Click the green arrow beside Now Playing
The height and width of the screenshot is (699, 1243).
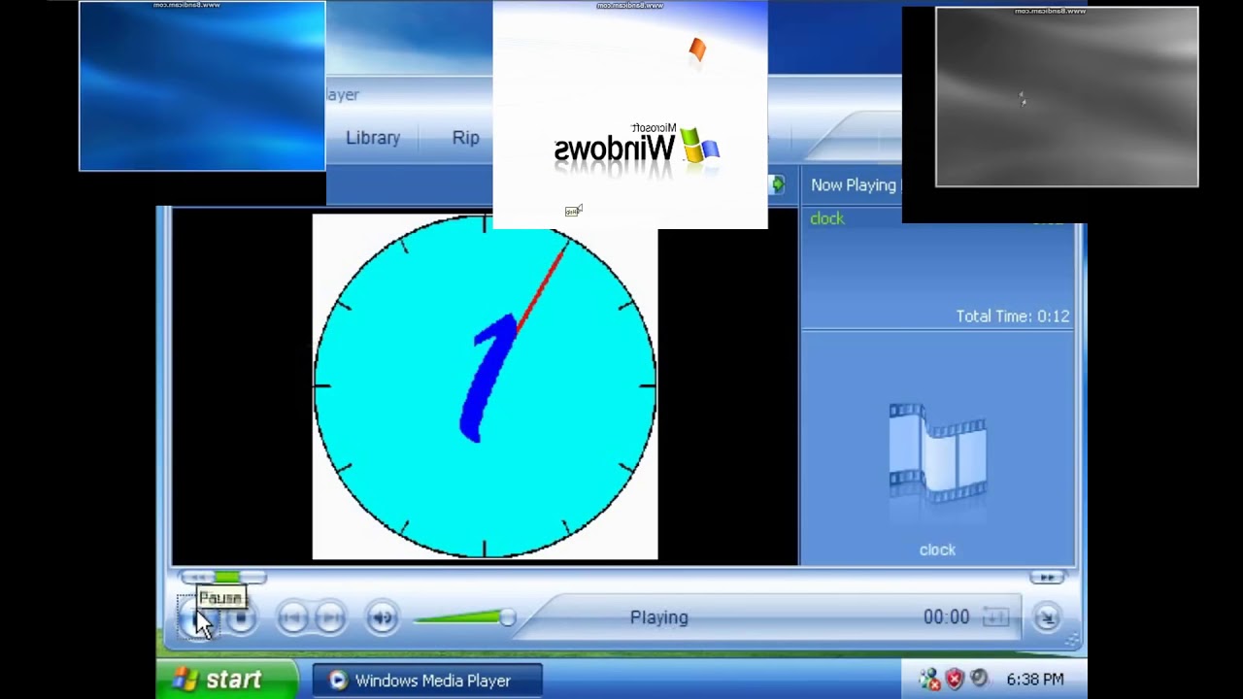777,184
